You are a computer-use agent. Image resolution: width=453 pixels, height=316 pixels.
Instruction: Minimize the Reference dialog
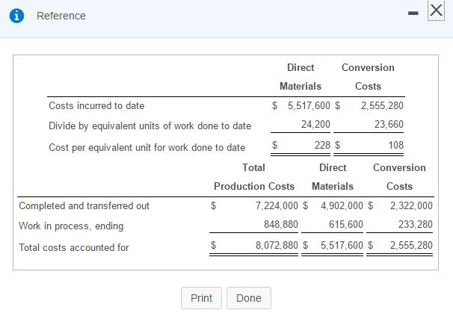413,13
